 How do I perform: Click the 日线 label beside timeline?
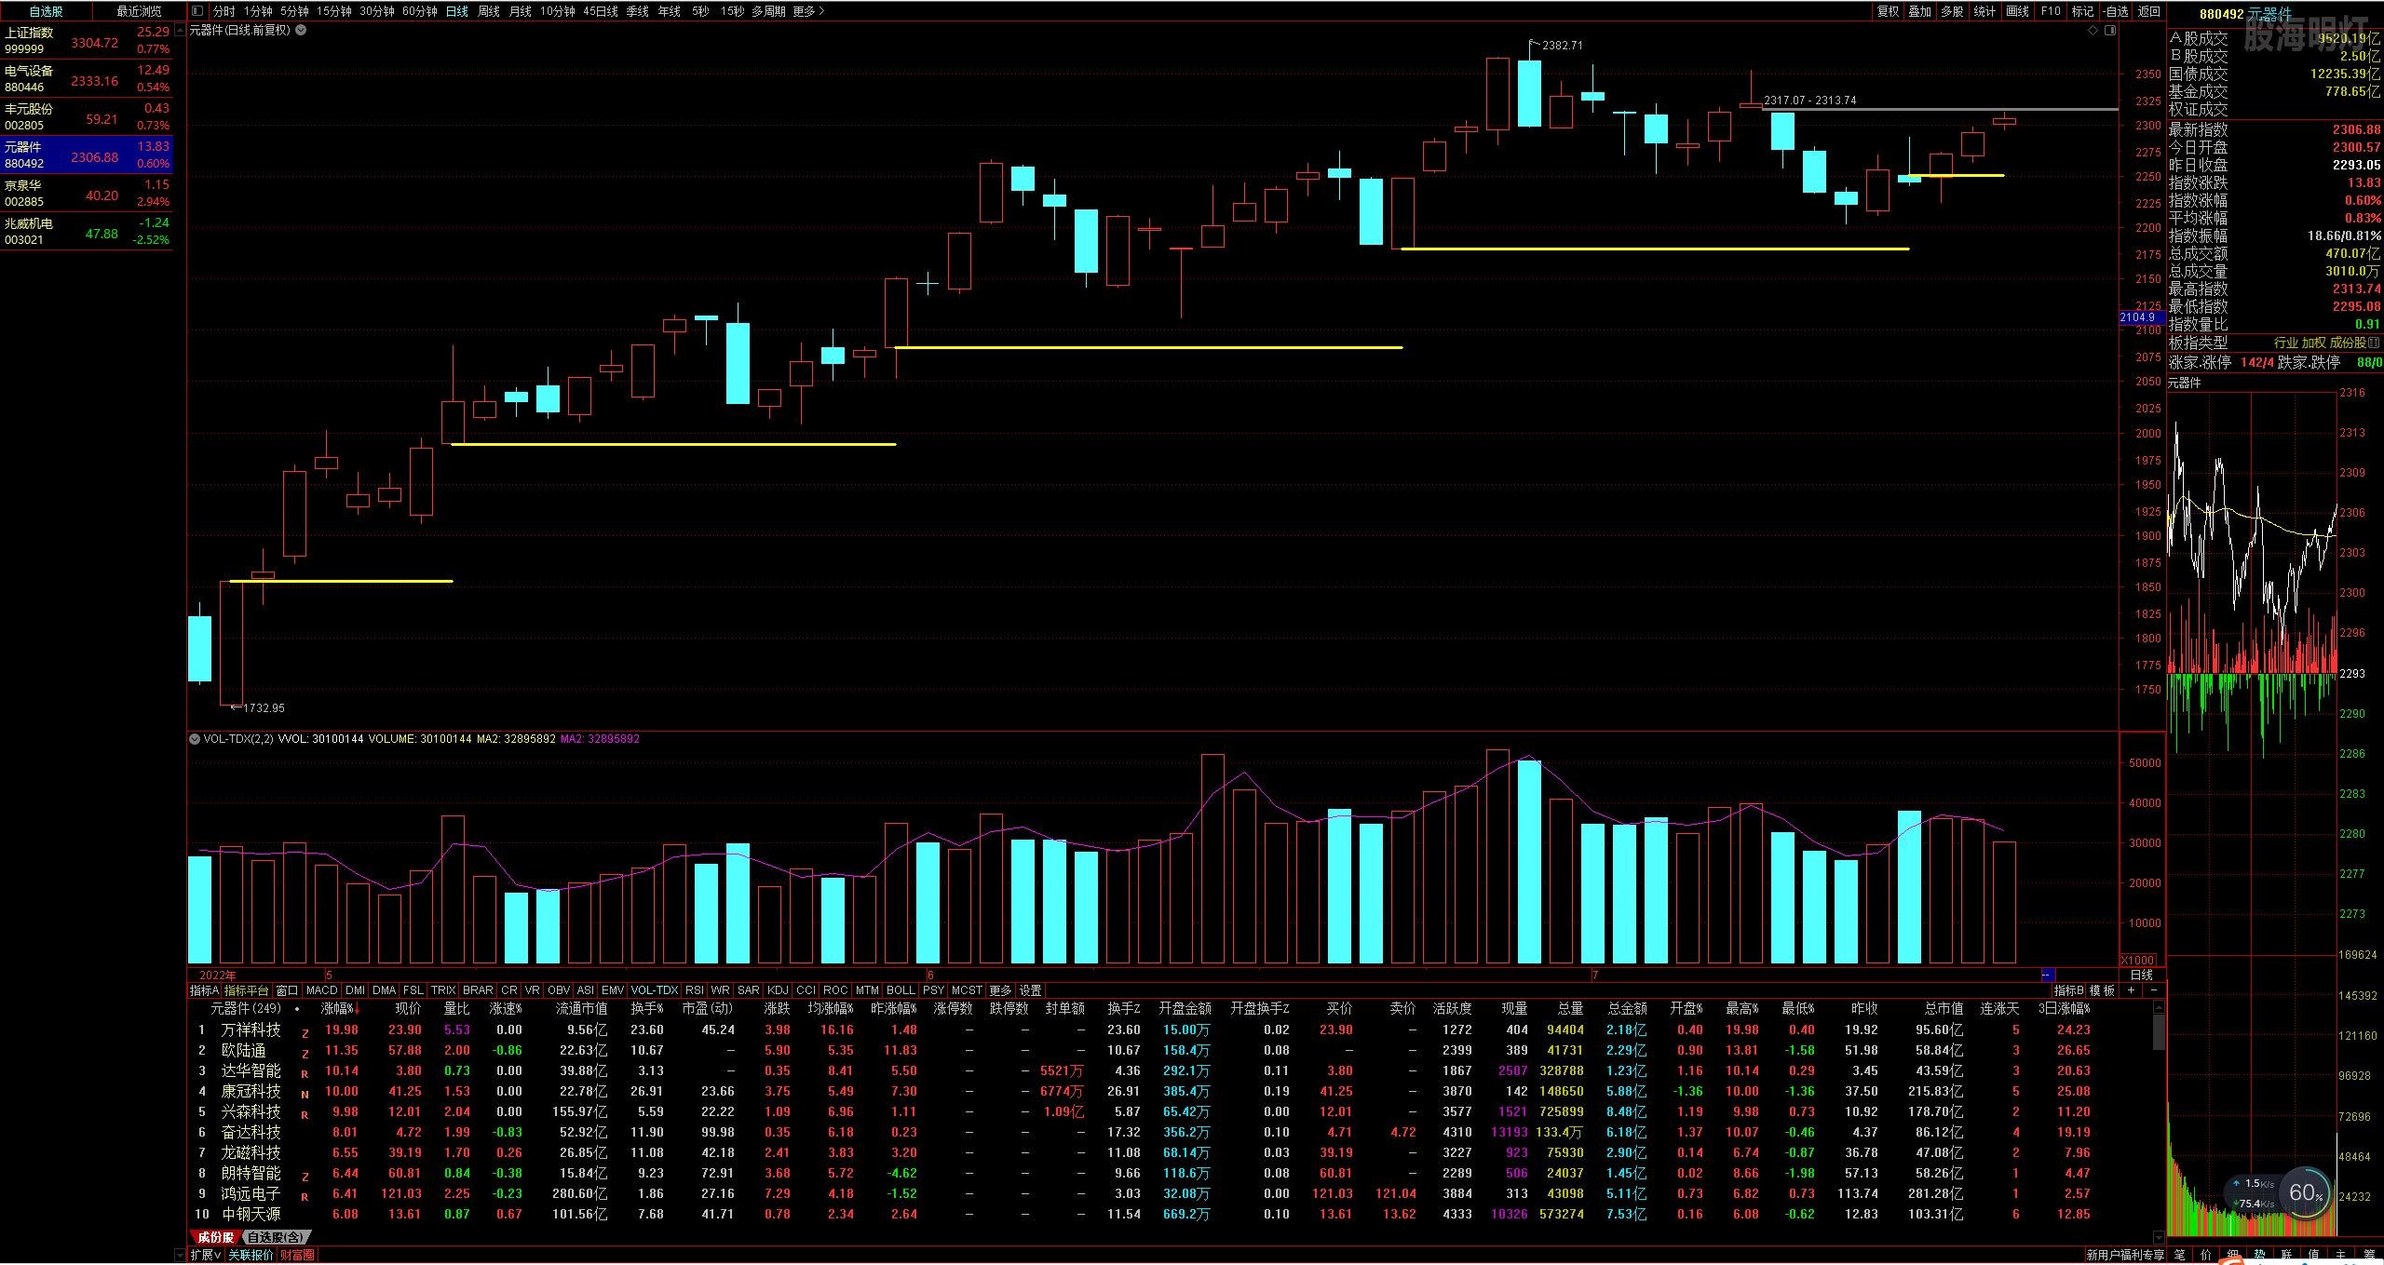pos(2142,975)
